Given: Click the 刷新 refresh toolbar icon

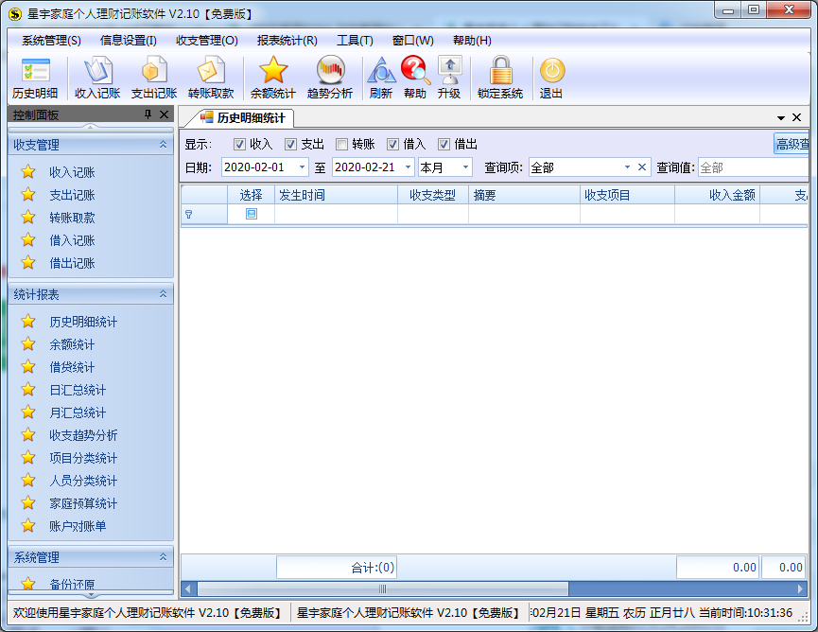Looking at the screenshot, I should (381, 79).
